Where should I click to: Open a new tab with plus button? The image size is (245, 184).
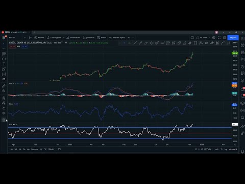point(34,32)
